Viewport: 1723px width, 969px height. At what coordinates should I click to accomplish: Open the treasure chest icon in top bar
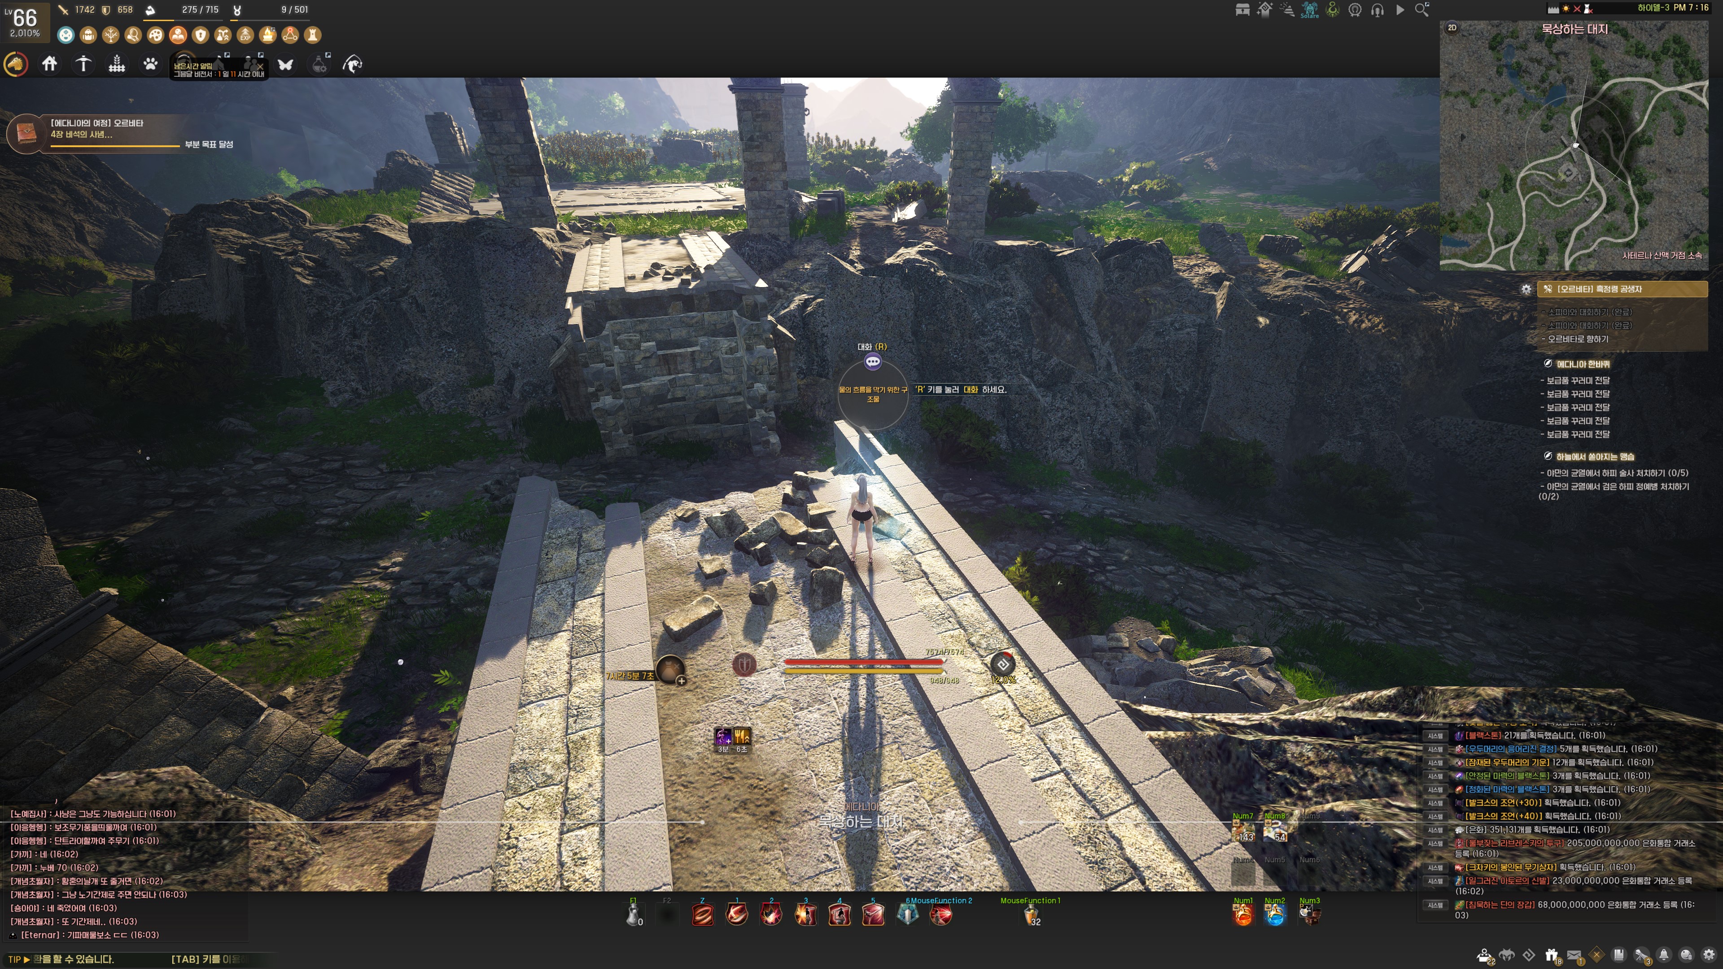click(x=1242, y=9)
